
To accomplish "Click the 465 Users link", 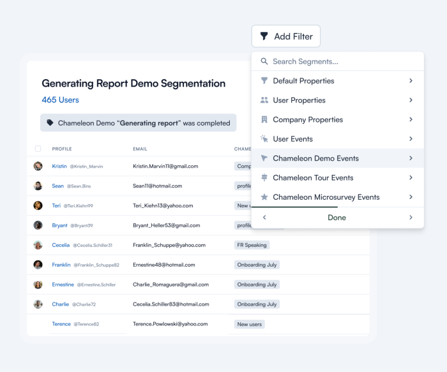I will pos(60,100).
